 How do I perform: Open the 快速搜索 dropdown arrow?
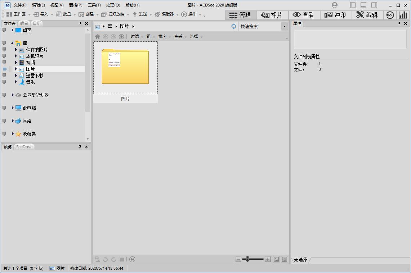[x=284, y=26]
